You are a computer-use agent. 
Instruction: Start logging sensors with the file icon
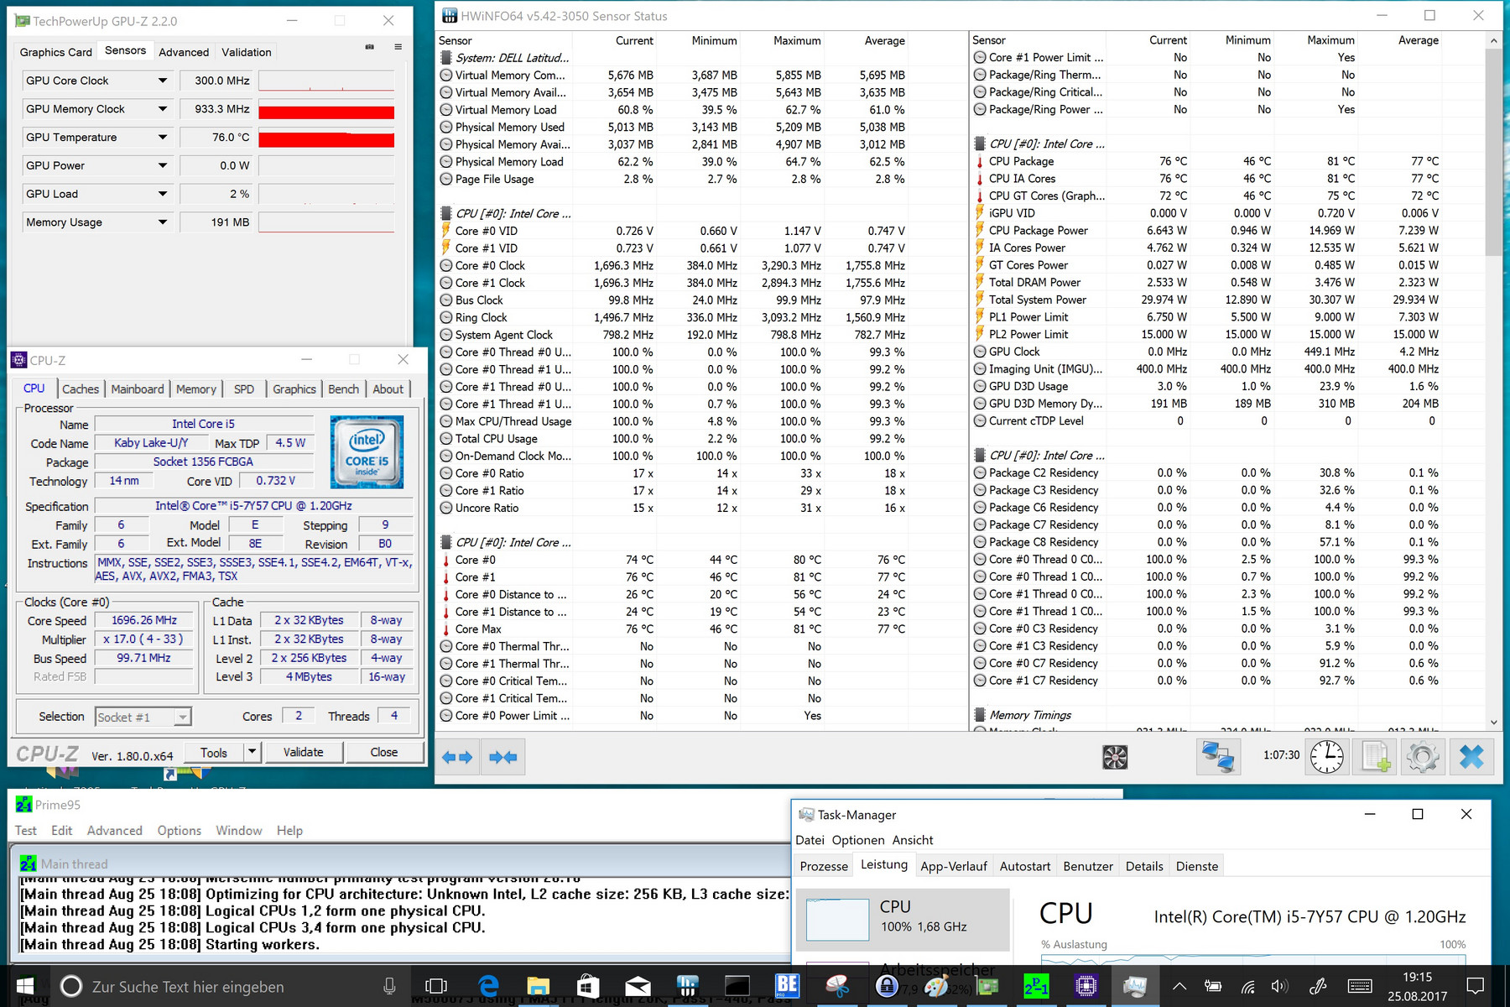coord(1376,757)
